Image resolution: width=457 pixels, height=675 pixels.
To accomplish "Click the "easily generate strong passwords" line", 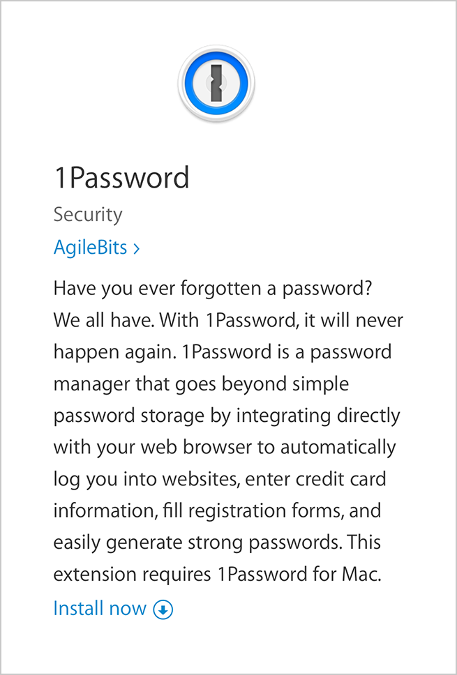I will pyautogui.click(x=217, y=543).
